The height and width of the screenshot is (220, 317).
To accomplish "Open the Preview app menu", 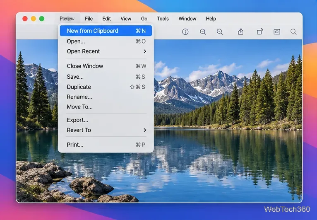I will click(67, 19).
